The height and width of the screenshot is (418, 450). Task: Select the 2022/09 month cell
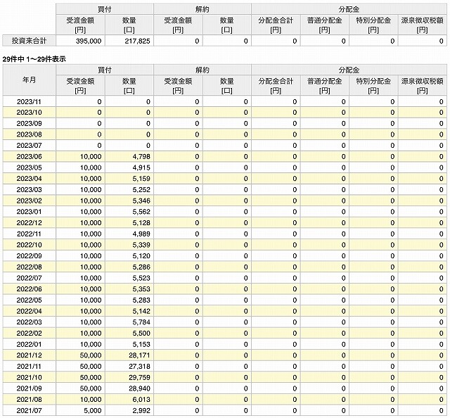click(29, 256)
